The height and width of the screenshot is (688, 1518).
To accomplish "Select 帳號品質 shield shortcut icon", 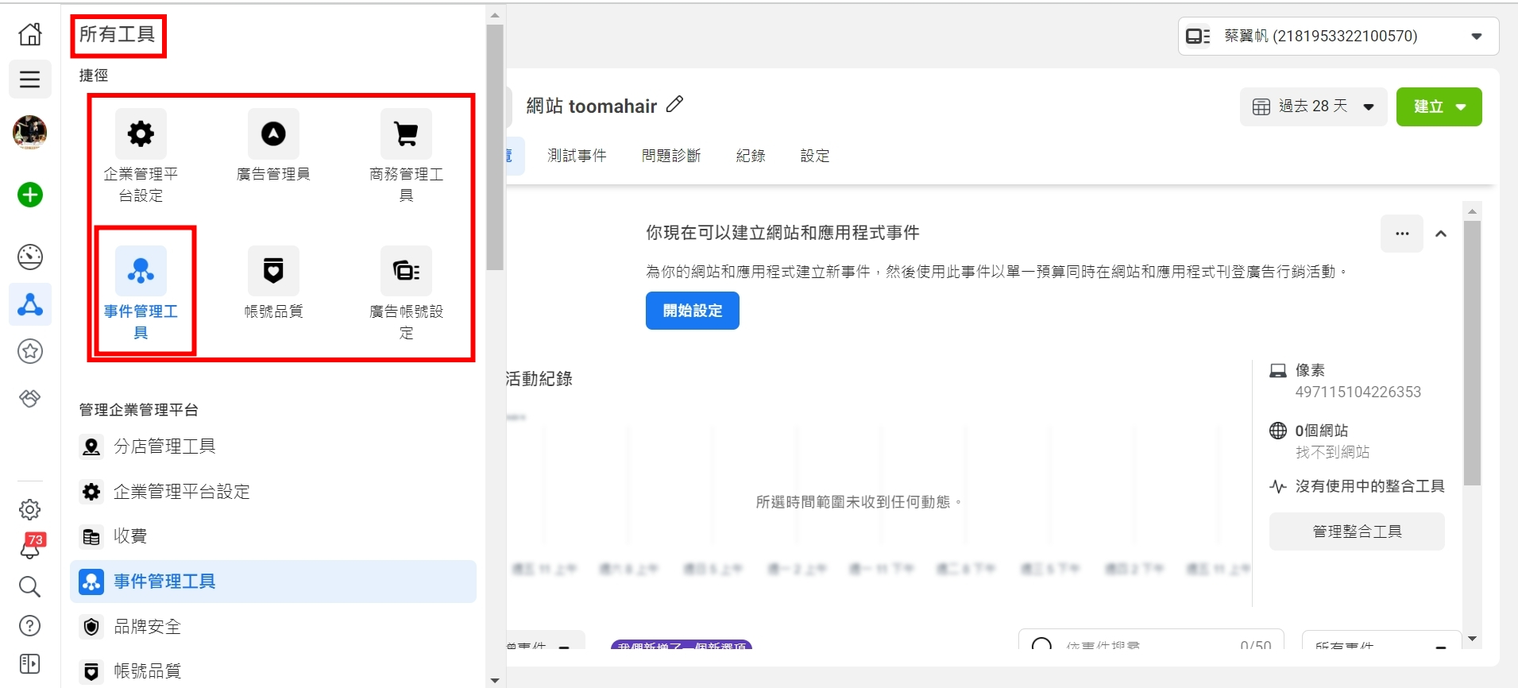I will click(273, 271).
